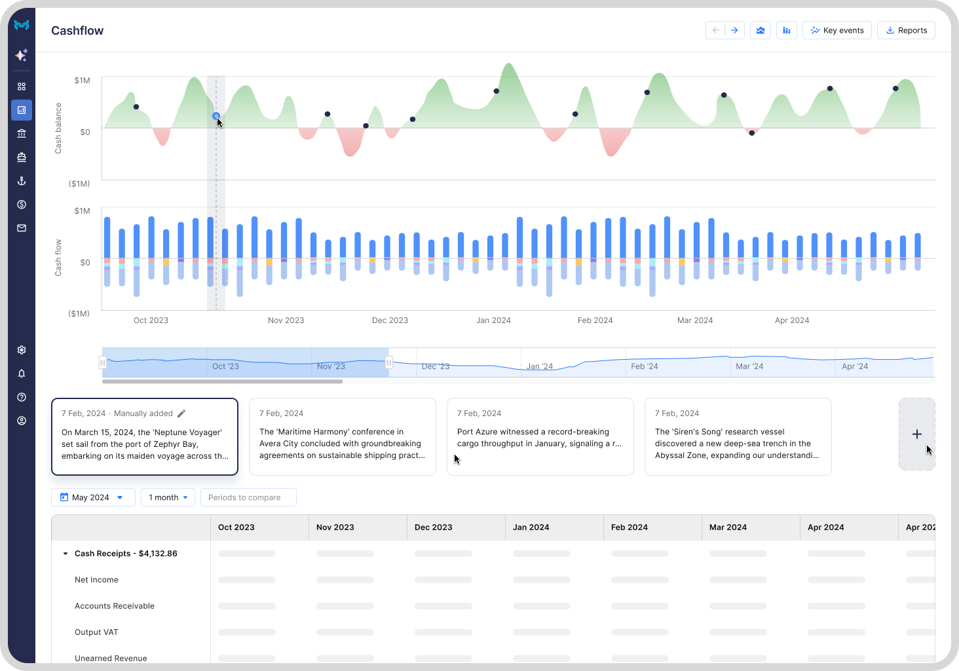Click the right handle of timeline range slider

pos(389,362)
